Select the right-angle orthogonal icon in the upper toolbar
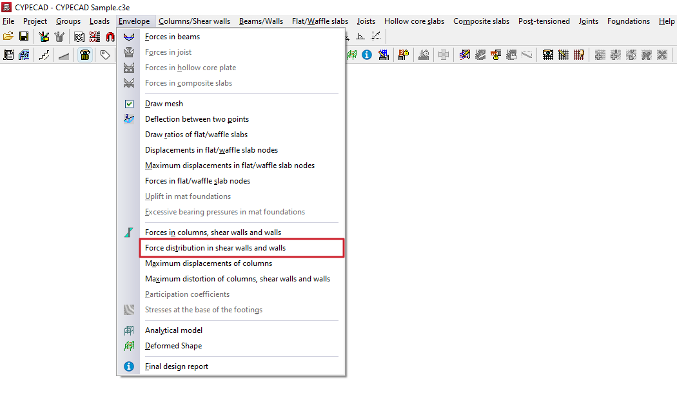This screenshot has width=677, height=398. pos(360,36)
